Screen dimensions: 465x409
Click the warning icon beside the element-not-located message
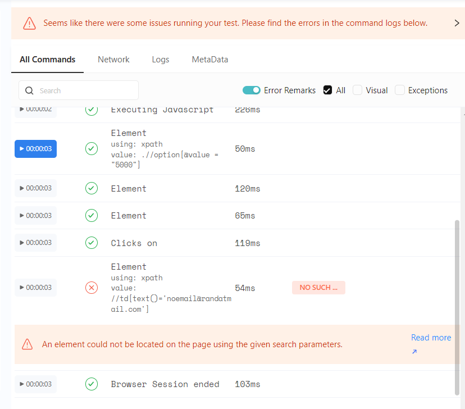tap(27, 344)
